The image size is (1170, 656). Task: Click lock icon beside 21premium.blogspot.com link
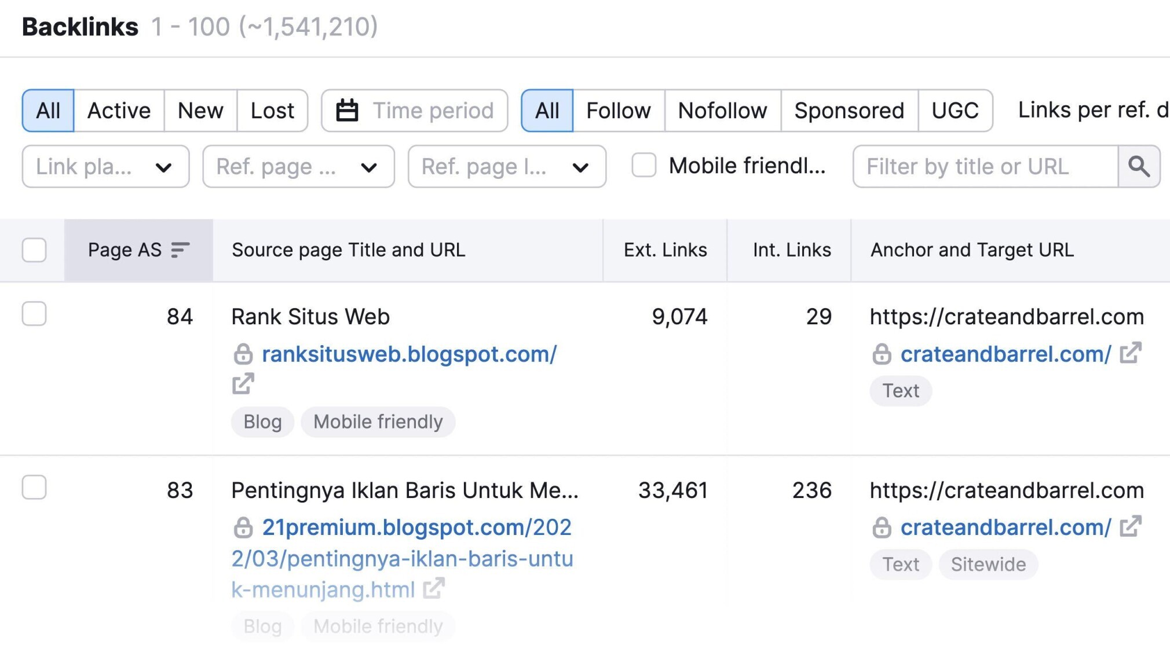pos(243,527)
